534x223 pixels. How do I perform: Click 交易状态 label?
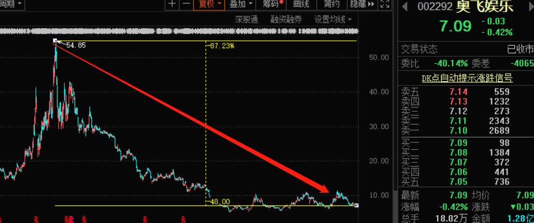(x=419, y=50)
